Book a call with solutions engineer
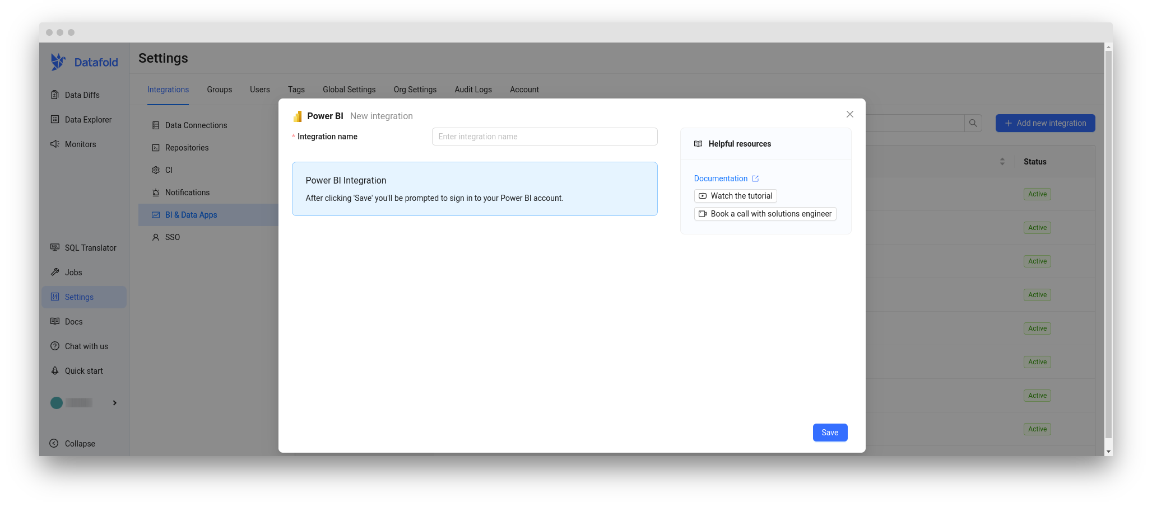 pos(765,214)
